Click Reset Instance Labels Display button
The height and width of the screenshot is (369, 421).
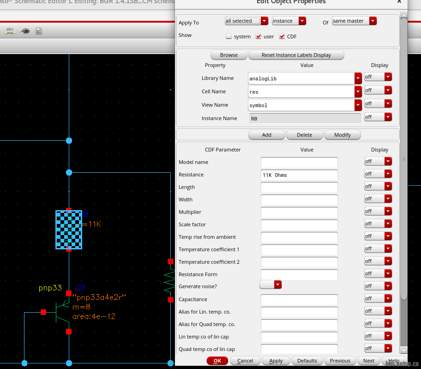[296, 55]
